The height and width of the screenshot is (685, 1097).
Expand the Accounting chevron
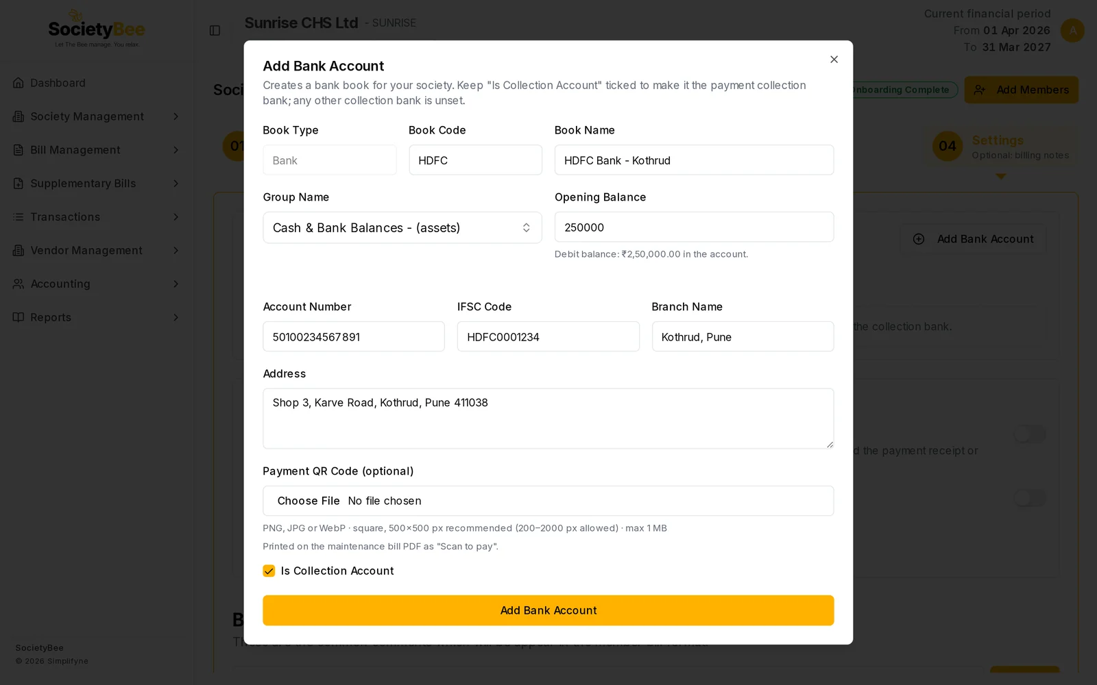coord(176,284)
